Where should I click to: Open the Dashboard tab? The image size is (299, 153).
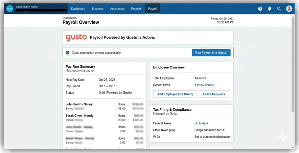pyautogui.click(x=78, y=9)
